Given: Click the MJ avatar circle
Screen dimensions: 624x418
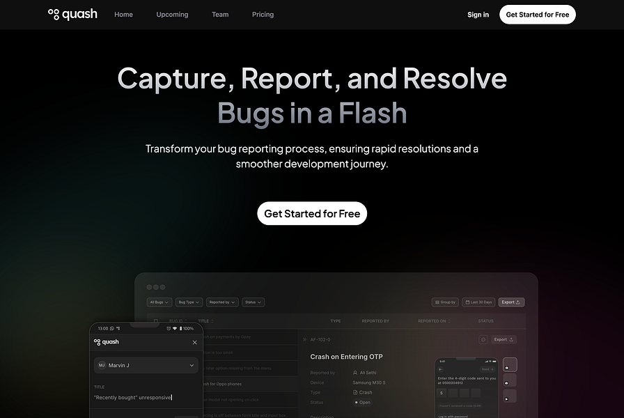Looking at the screenshot, I should (x=102, y=365).
